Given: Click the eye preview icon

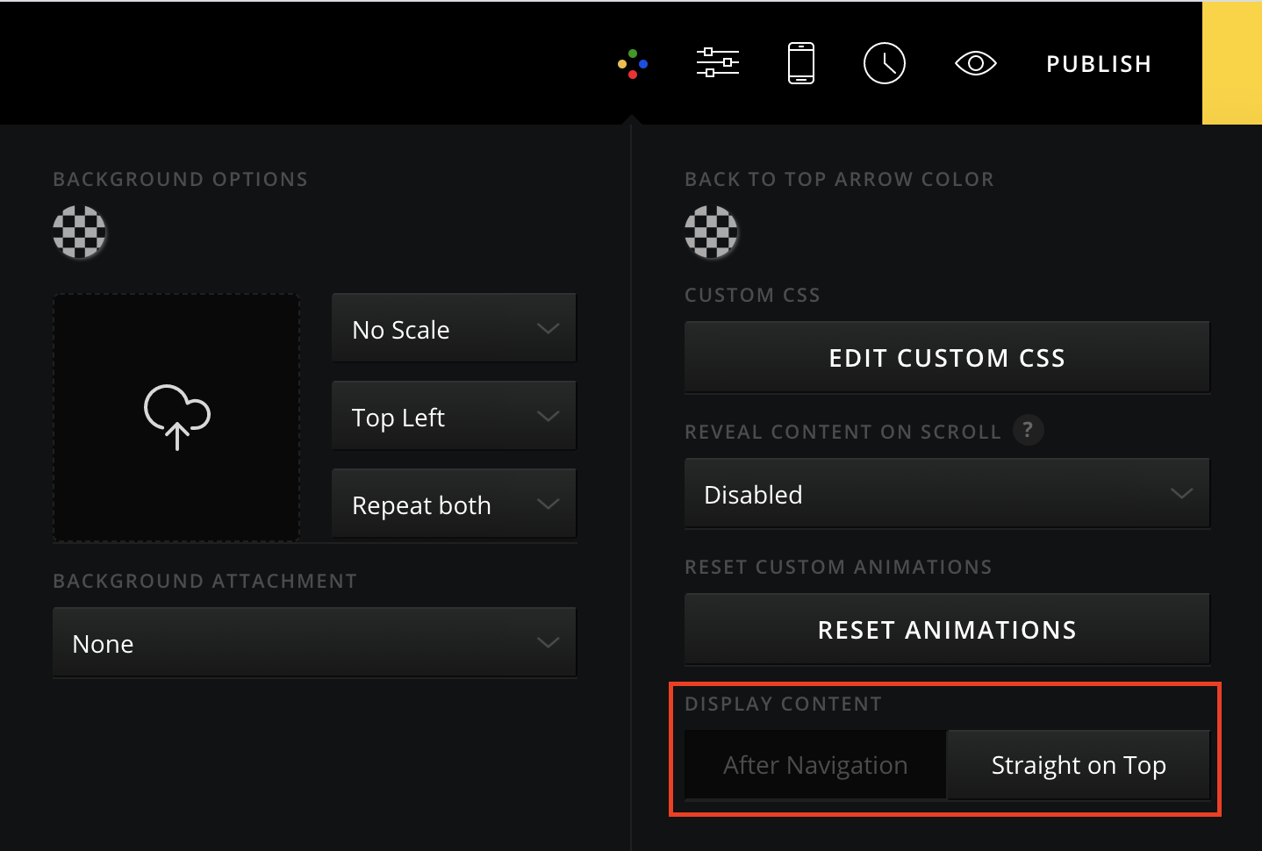Looking at the screenshot, I should pos(975,63).
